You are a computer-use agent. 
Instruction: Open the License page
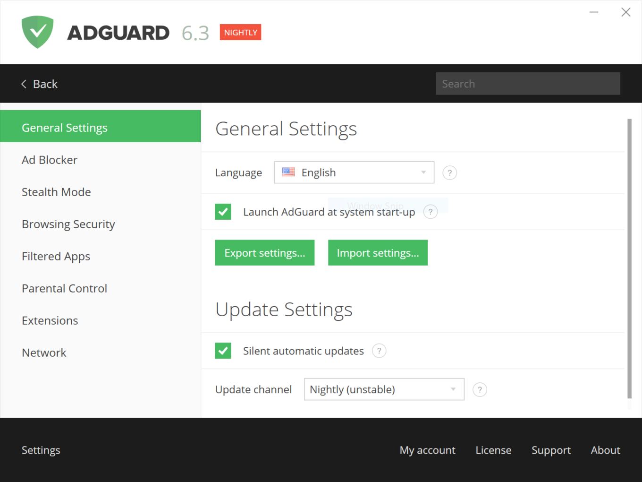point(493,450)
